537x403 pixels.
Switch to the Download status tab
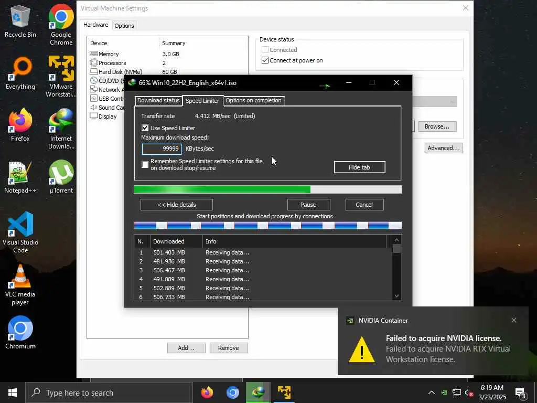[x=158, y=100]
